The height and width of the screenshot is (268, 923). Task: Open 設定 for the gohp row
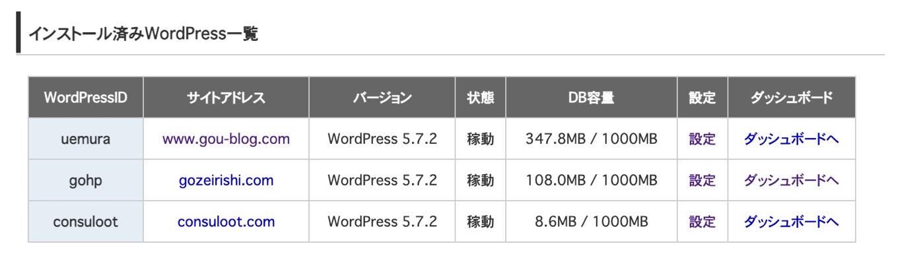tap(702, 180)
